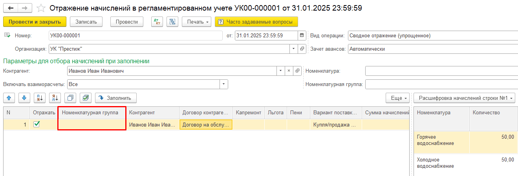The image size is (518, 176).
Task: Click the Пени column header
Action: [298, 113]
